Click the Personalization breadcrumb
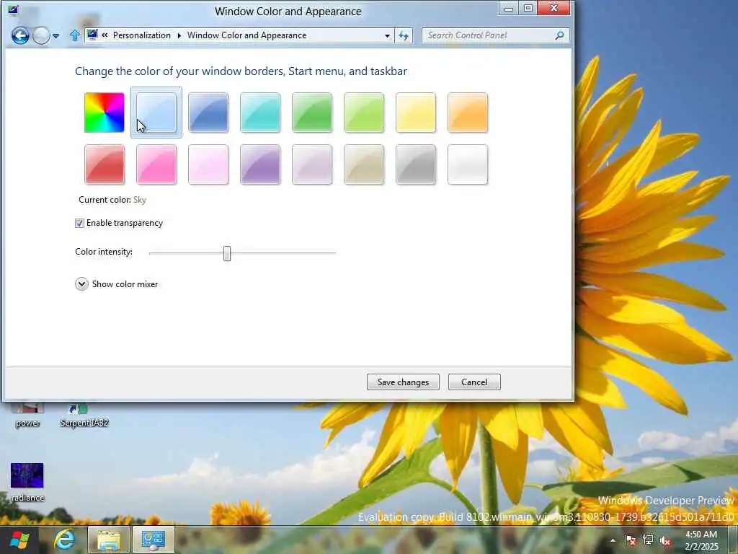 [x=142, y=35]
